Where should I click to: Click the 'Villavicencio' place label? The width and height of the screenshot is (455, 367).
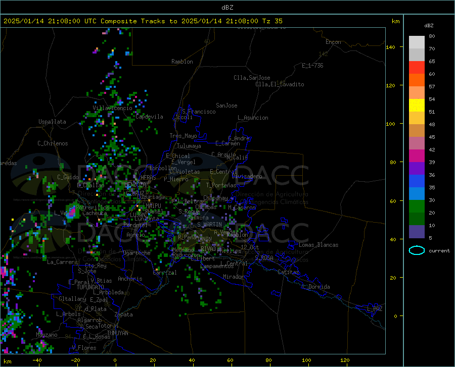[112, 108]
